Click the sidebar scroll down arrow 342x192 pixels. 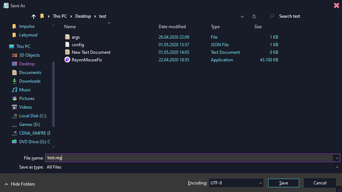[x=54, y=147]
